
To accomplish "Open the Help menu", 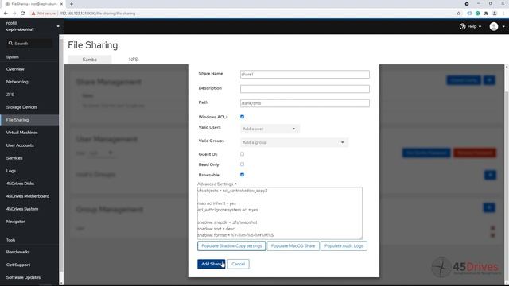I will 470,26.
